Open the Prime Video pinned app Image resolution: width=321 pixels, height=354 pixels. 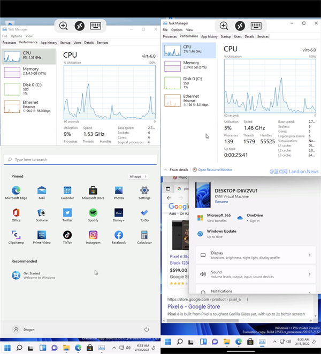42,237
